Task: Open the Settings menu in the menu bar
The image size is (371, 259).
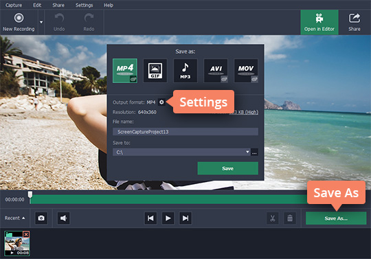Action: (84, 5)
